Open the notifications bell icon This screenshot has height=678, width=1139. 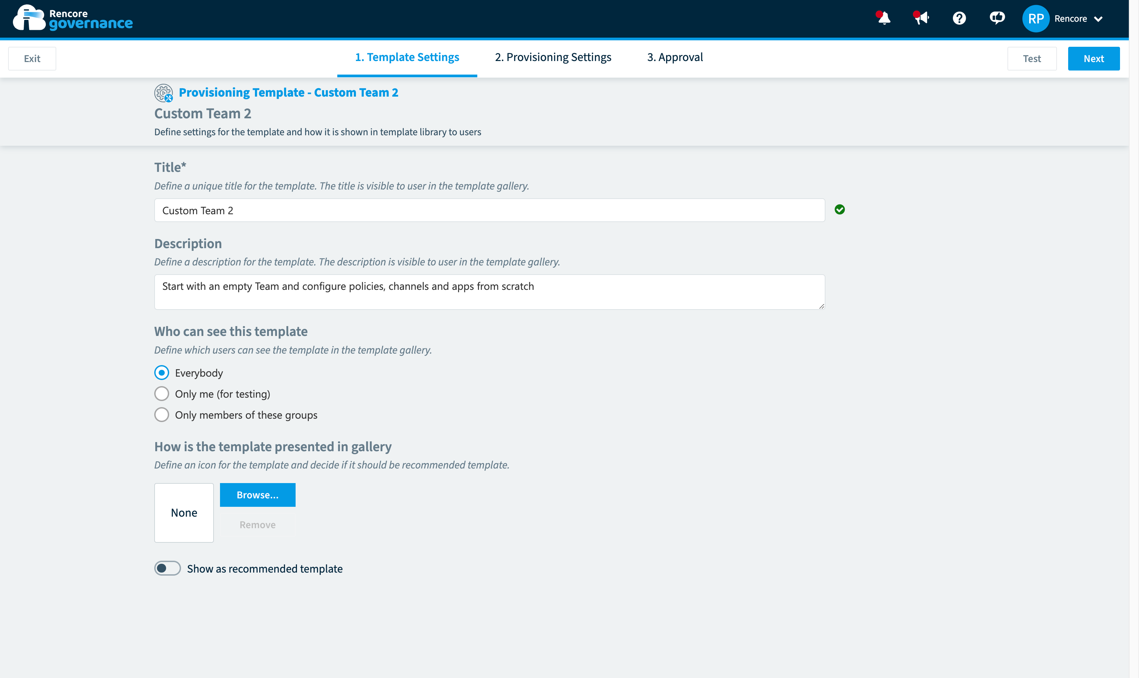(884, 18)
